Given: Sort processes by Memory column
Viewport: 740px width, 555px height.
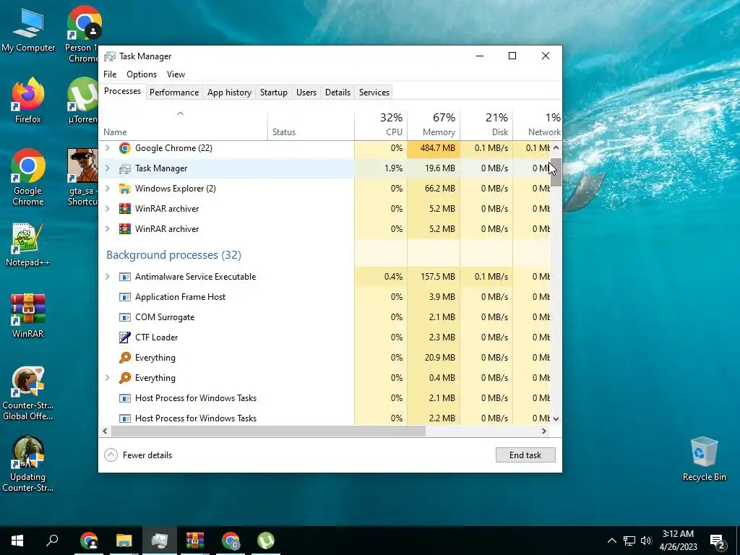Looking at the screenshot, I should tap(434, 124).
